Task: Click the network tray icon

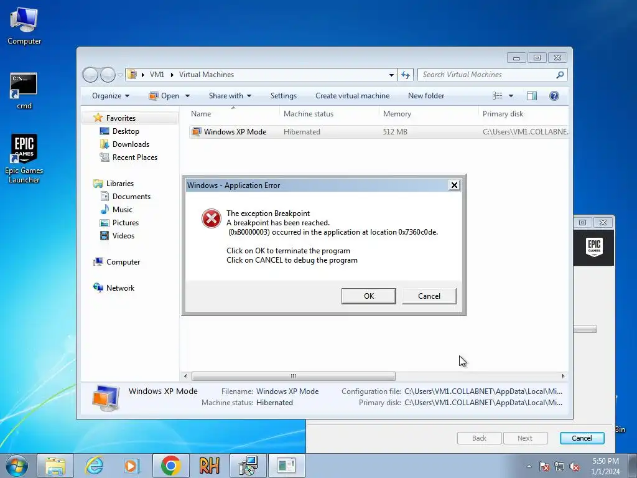Action: pyautogui.click(x=559, y=466)
